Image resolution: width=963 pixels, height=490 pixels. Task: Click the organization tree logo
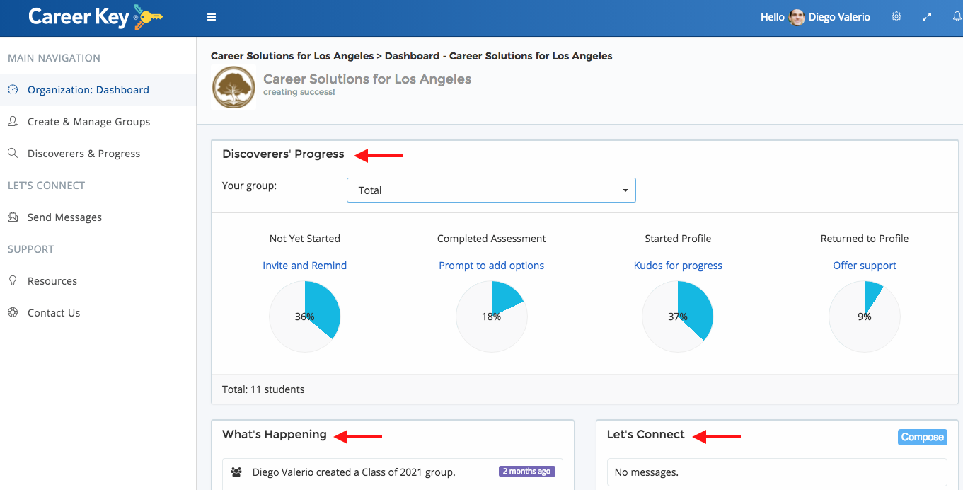click(233, 88)
